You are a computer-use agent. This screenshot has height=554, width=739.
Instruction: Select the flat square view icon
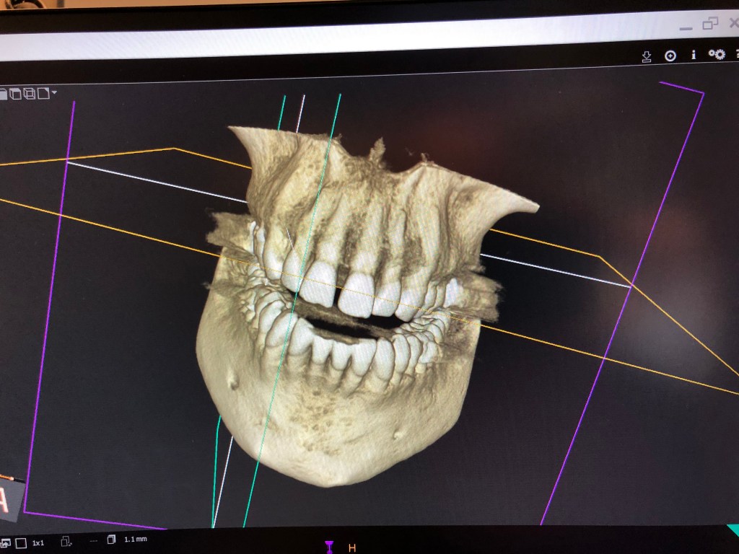[43, 92]
